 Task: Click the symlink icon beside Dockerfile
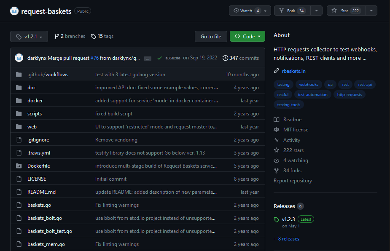coord(19,166)
